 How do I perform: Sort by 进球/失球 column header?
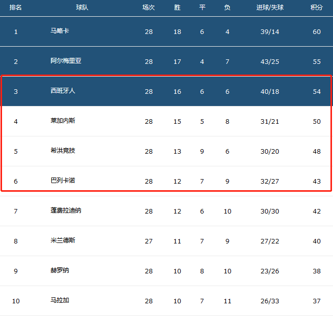[x=270, y=8]
